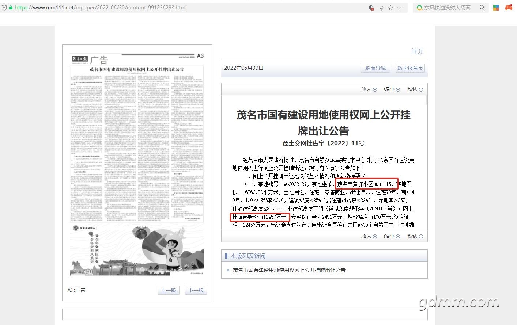This screenshot has width=517, height=325.
Task: Click bottom 放大 zoom-in control
Action: tap(369, 236)
